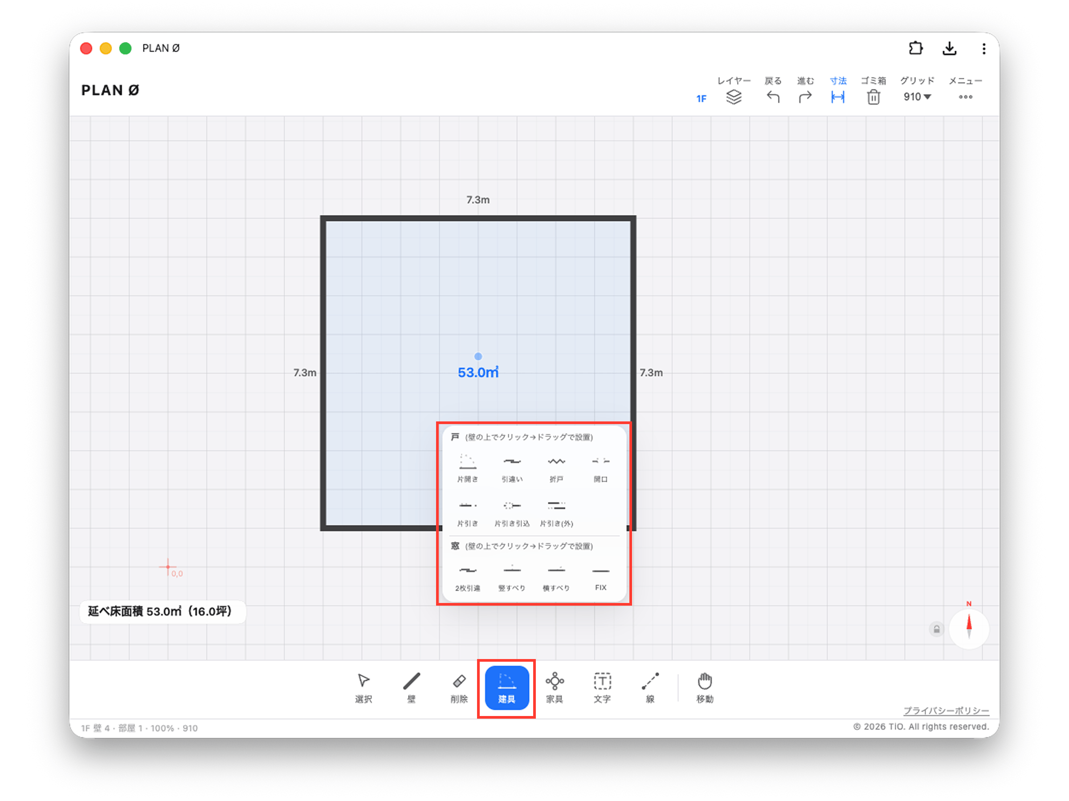Select the 片引き引込 pocket door
Viewport: 1069px width, 801px height.
coord(512,512)
